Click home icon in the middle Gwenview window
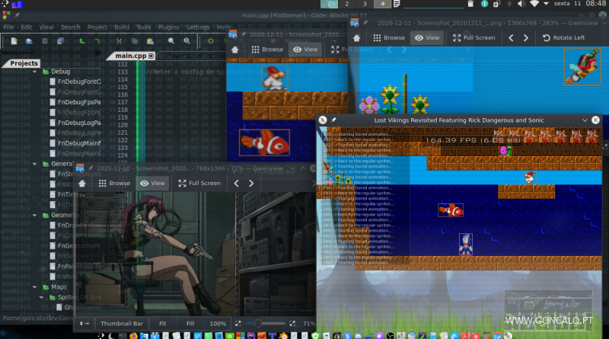This screenshot has width=609, height=339. [x=235, y=50]
